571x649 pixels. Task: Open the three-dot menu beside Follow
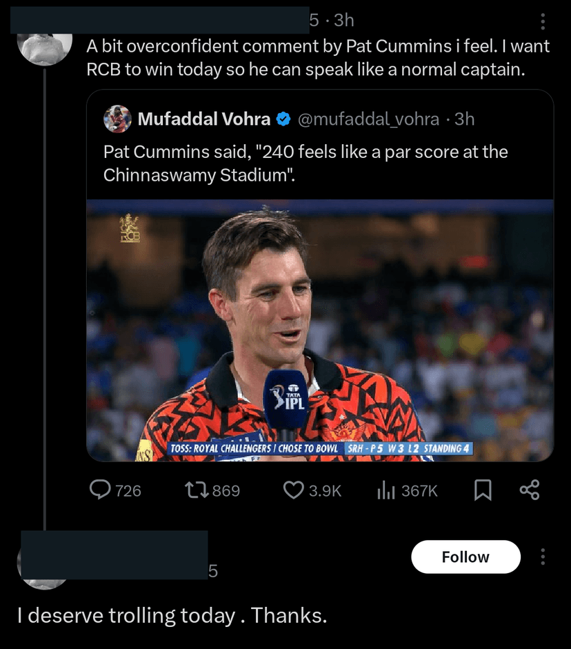(x=543, y=557)
